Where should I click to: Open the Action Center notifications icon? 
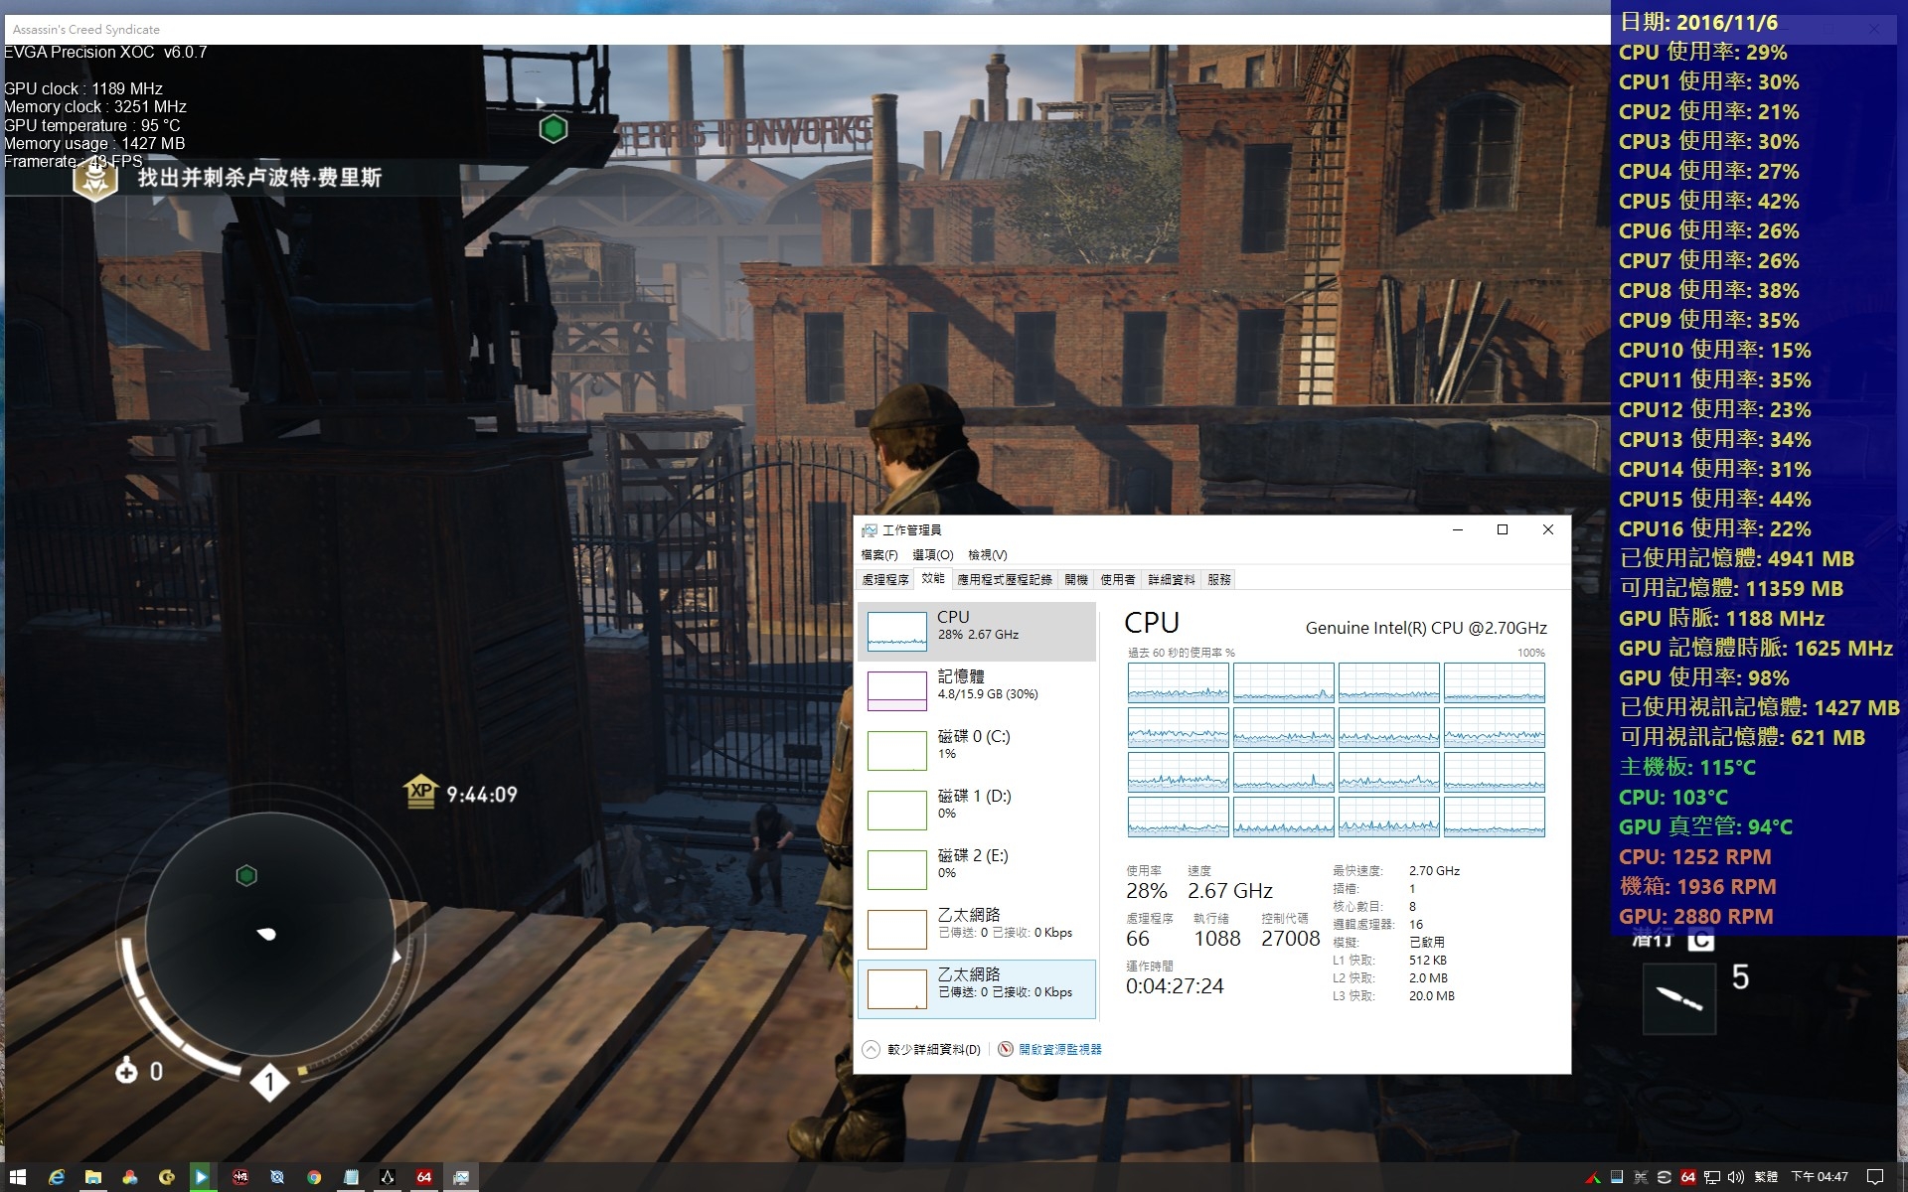[x=1875, y=1177]
